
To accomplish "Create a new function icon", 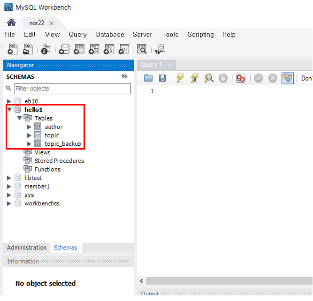I will click(x=124, y=49).
